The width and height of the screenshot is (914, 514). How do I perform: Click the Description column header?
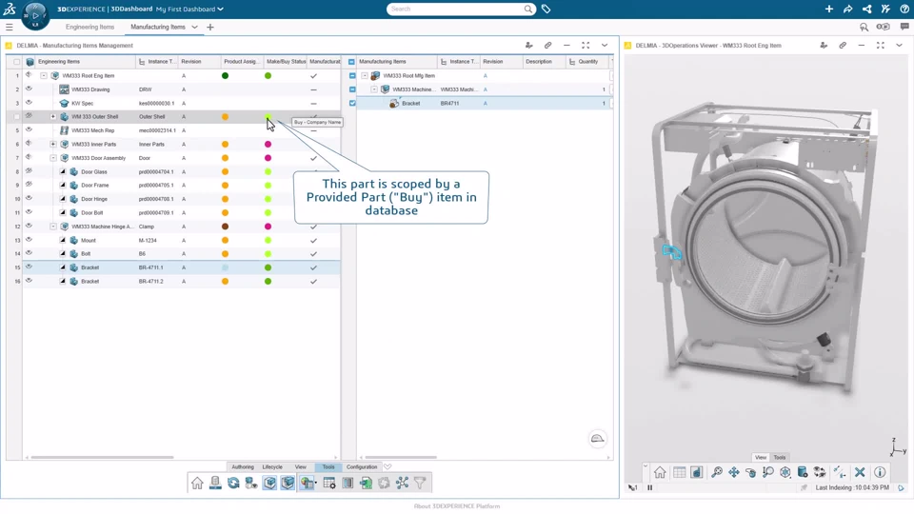544,62
